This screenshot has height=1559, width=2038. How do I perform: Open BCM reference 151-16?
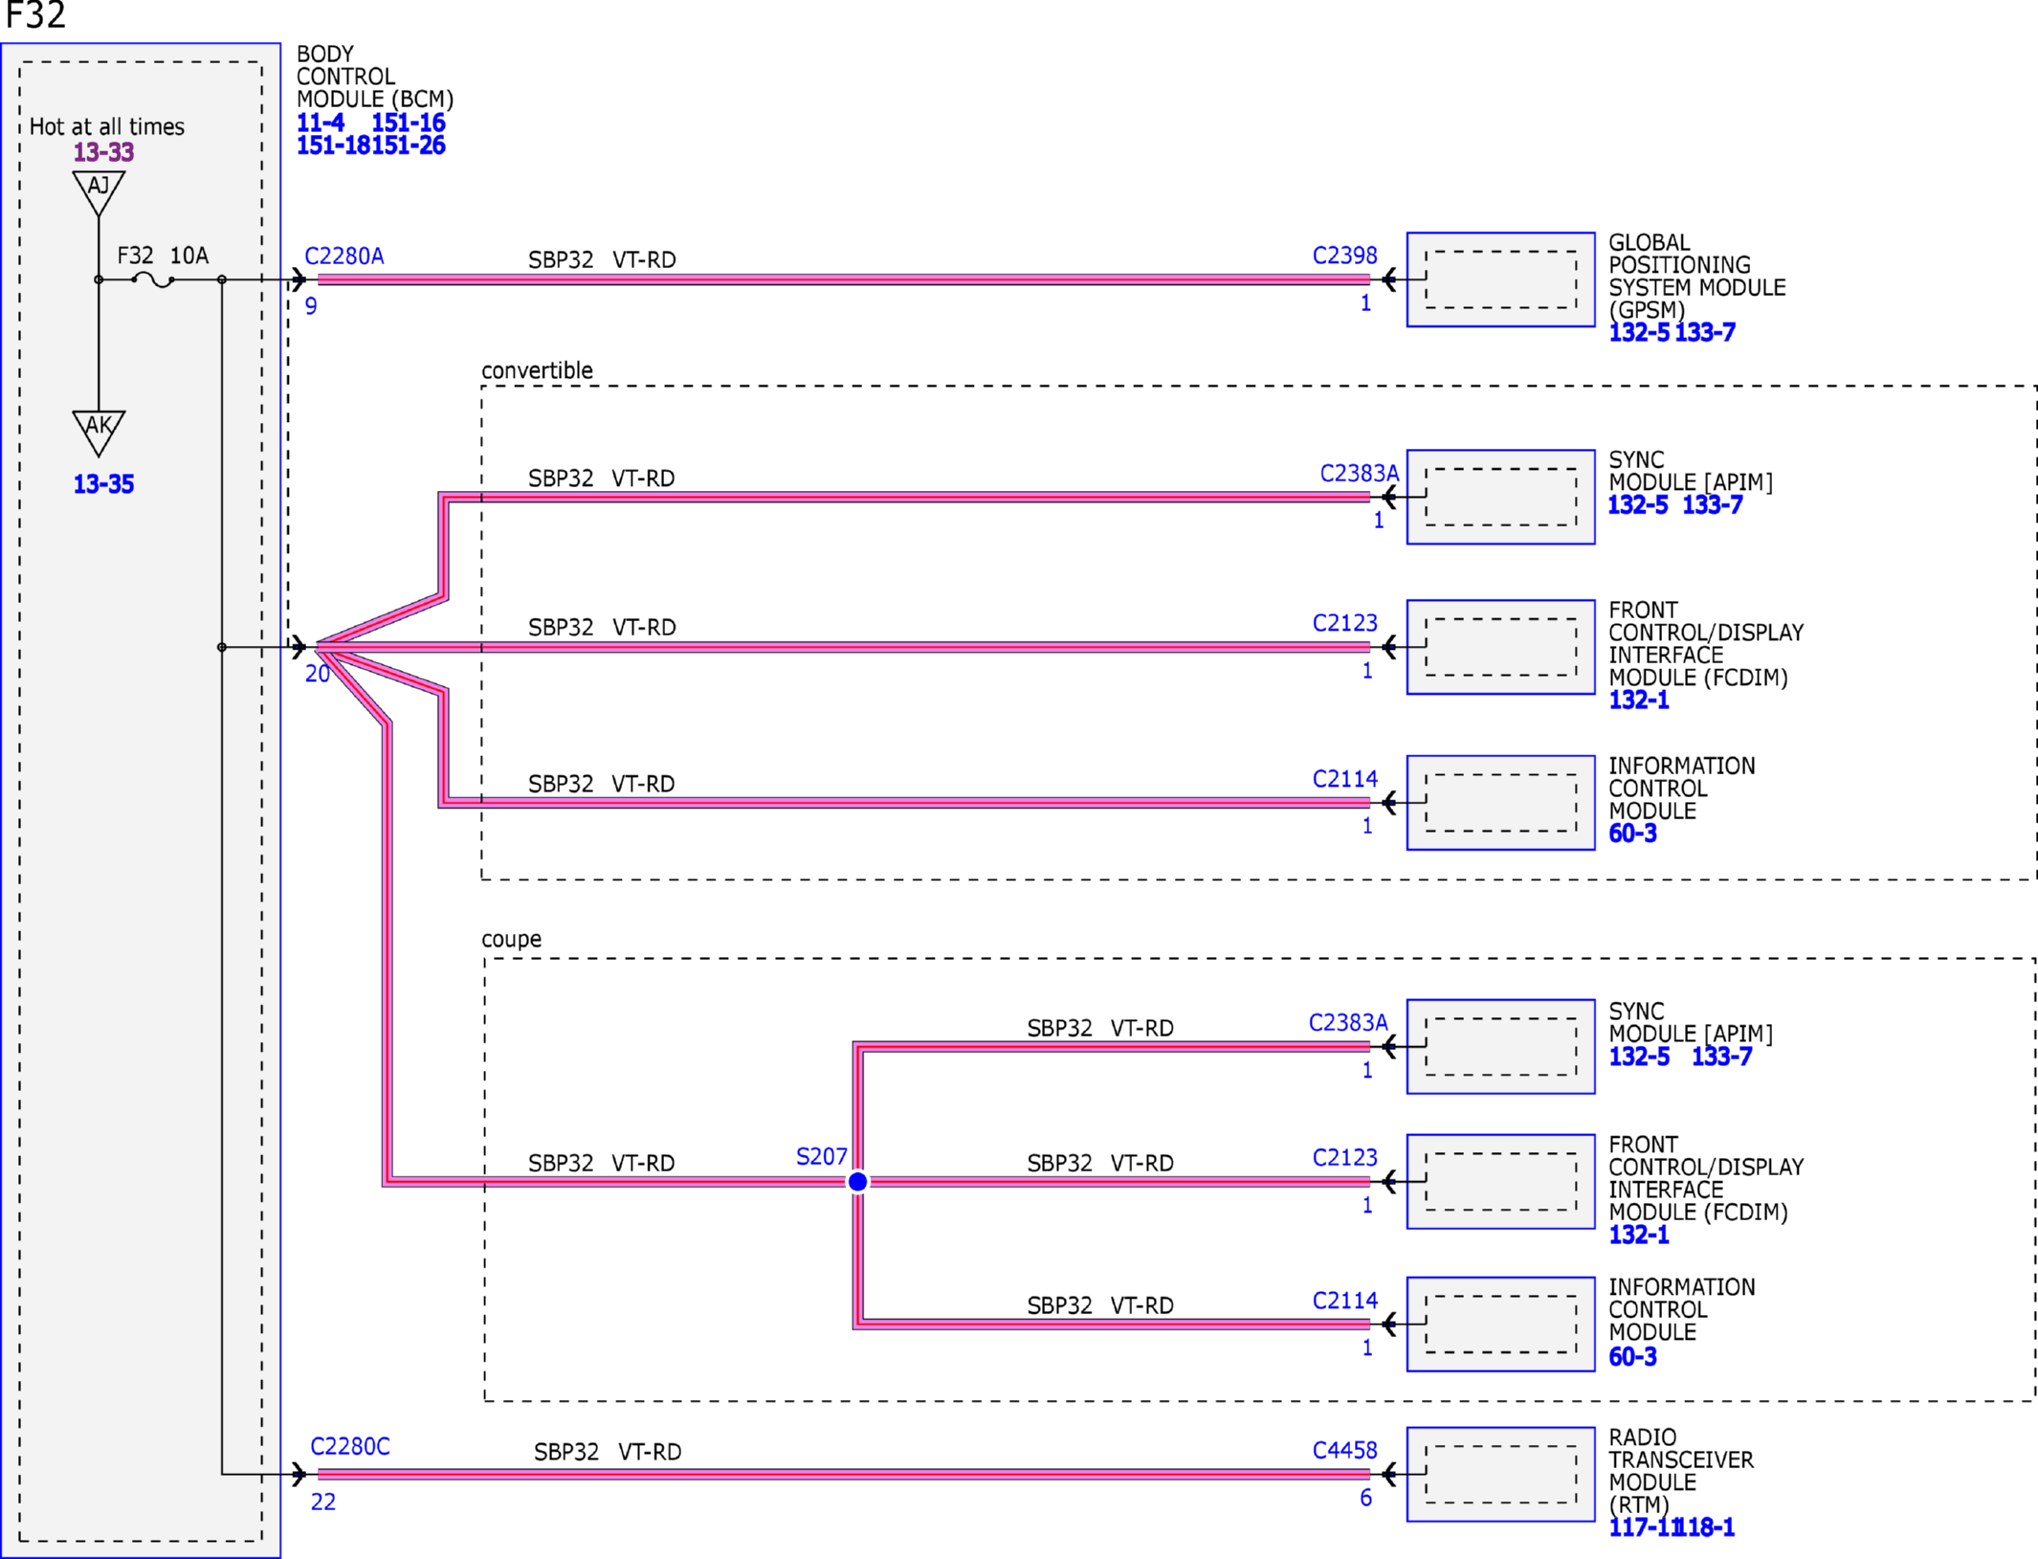409,122
